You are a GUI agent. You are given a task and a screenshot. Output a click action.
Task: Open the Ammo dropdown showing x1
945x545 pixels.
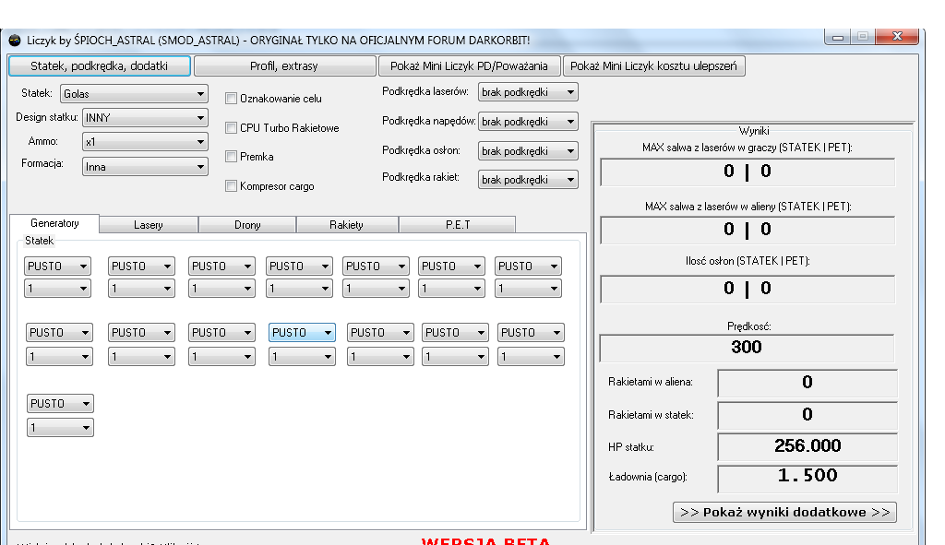[x=145, y=142]
